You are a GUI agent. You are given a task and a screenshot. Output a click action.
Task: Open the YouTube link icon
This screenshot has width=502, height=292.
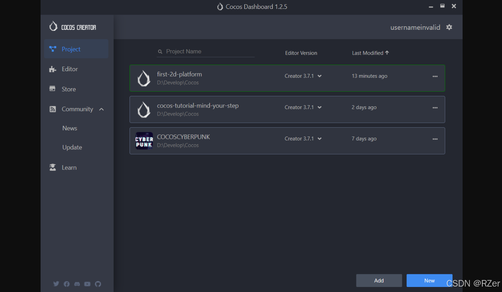click(87, 284)
